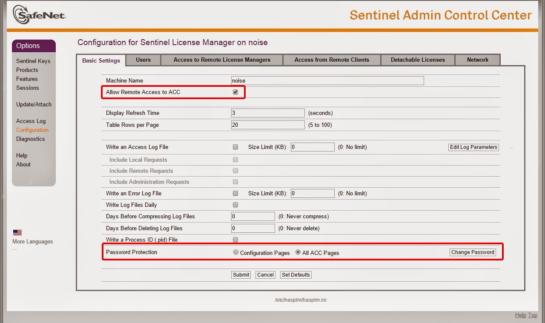Select All ACC Pages radio button
Viewport: 545px width, 323px height.
(298, 252)
